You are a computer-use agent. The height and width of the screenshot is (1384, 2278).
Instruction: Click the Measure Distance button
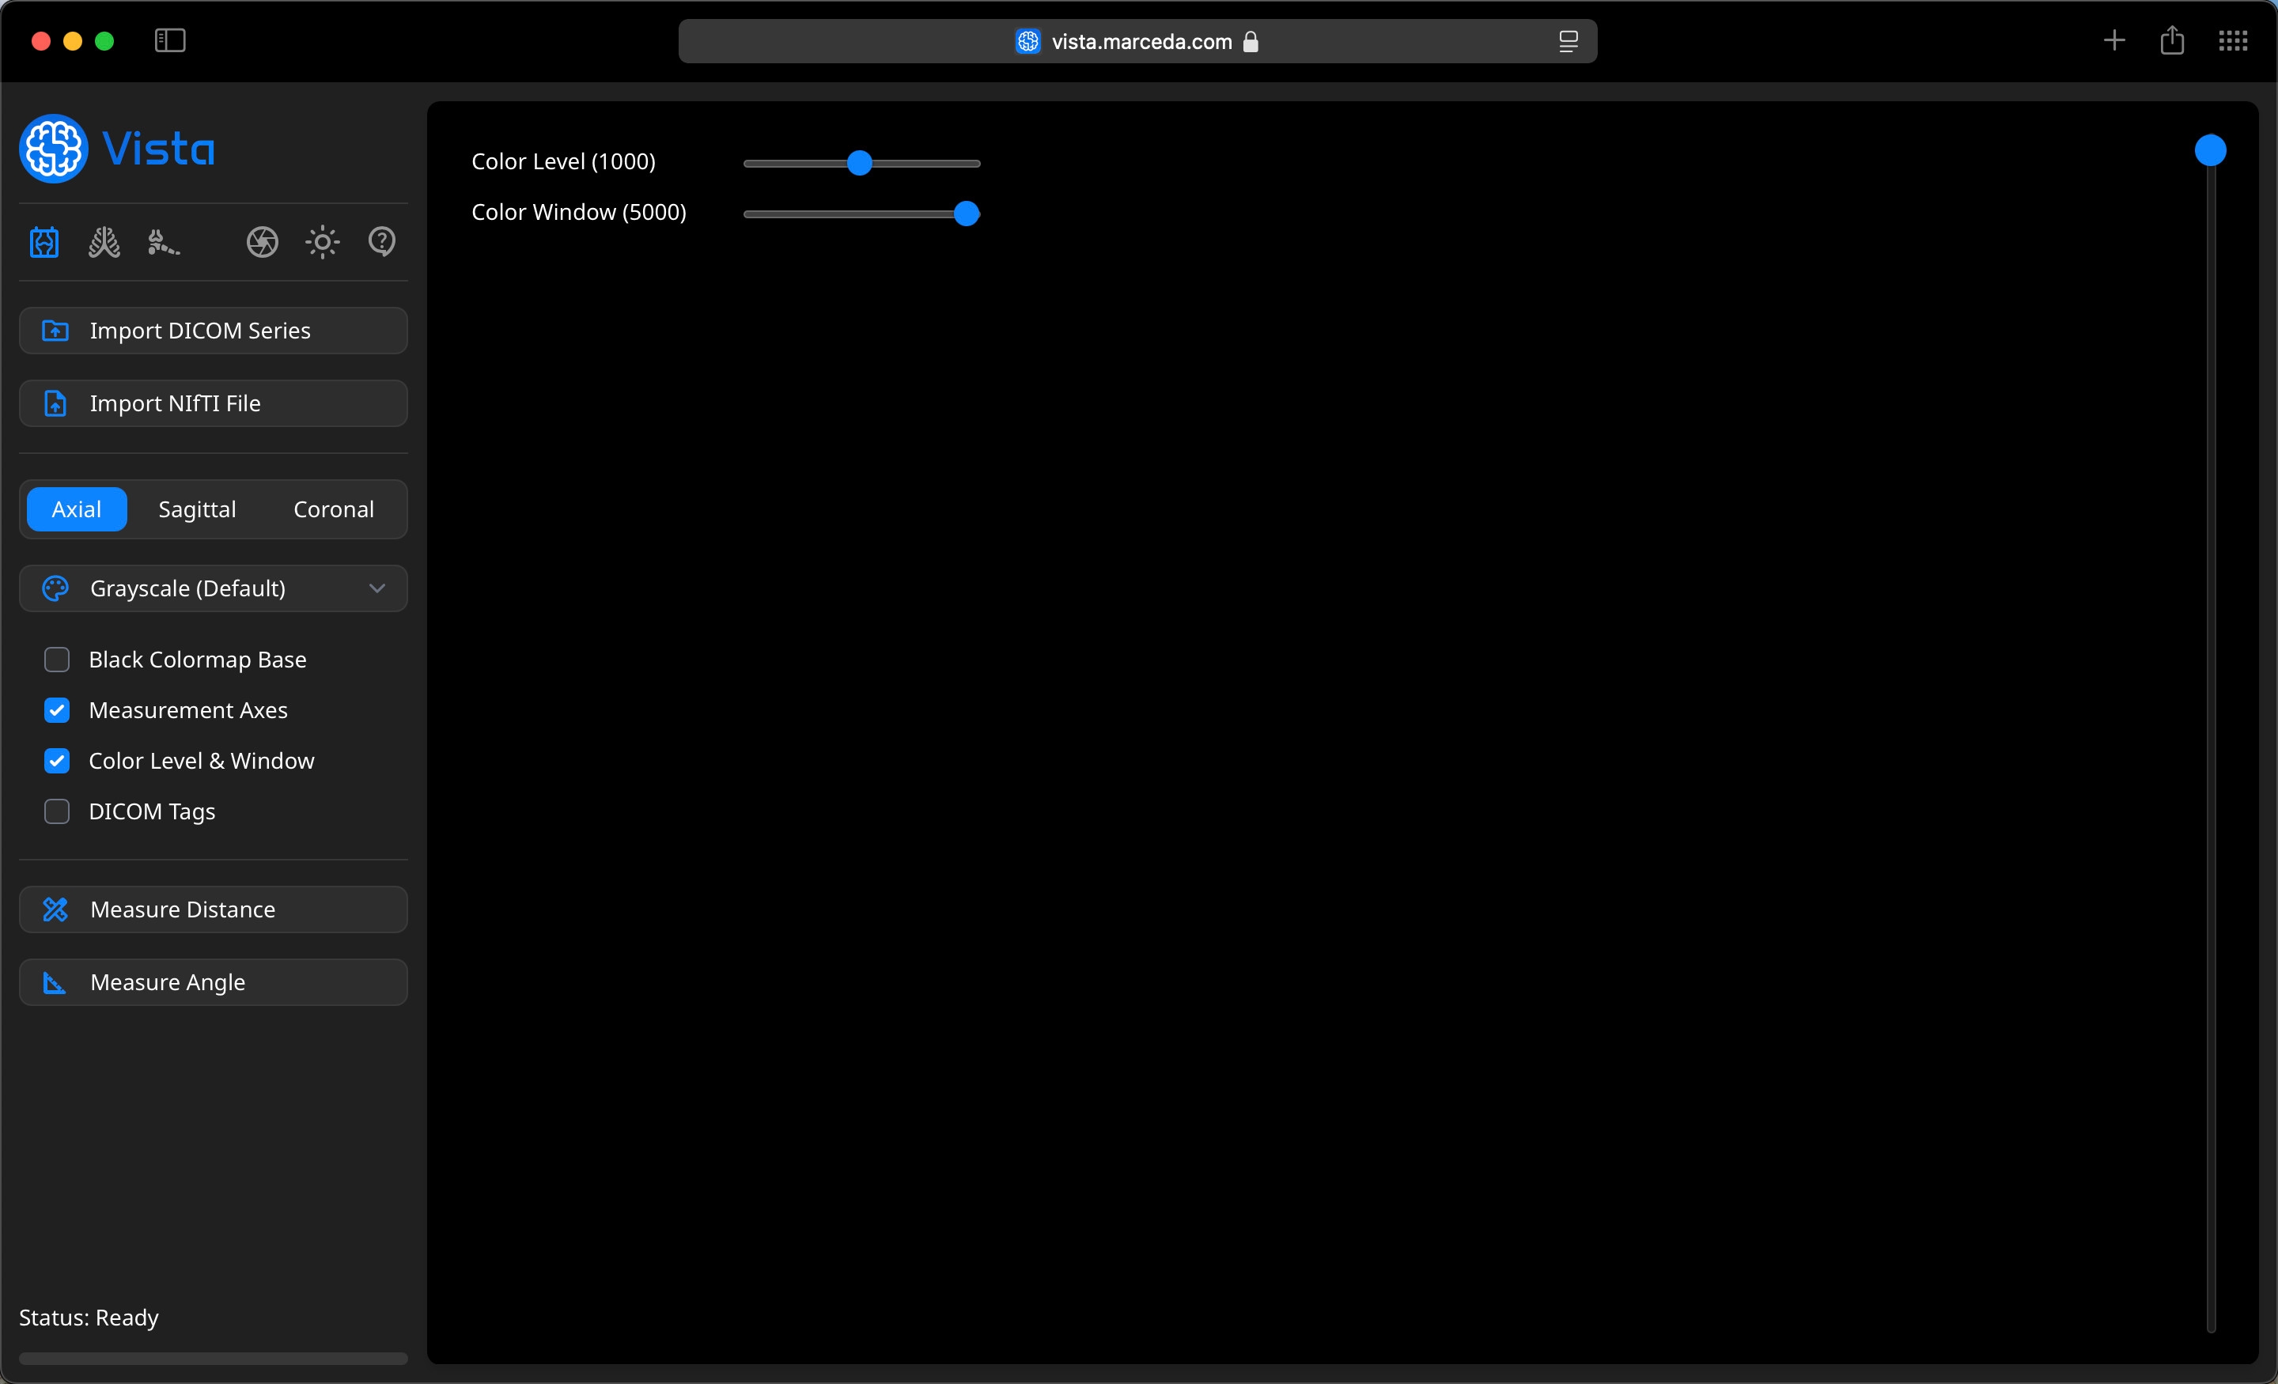point(214,909)
